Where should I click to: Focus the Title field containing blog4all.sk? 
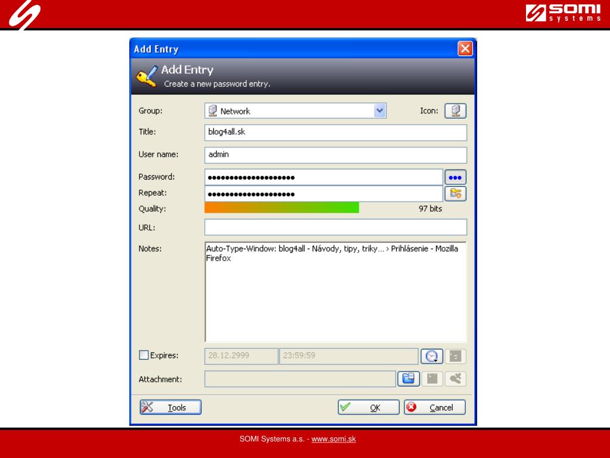(x=336, y=132)
